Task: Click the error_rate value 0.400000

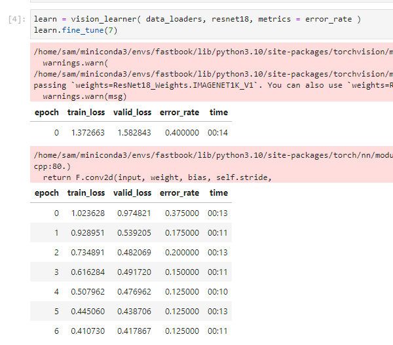Action: pyautogui.click(x=179, y=133)
